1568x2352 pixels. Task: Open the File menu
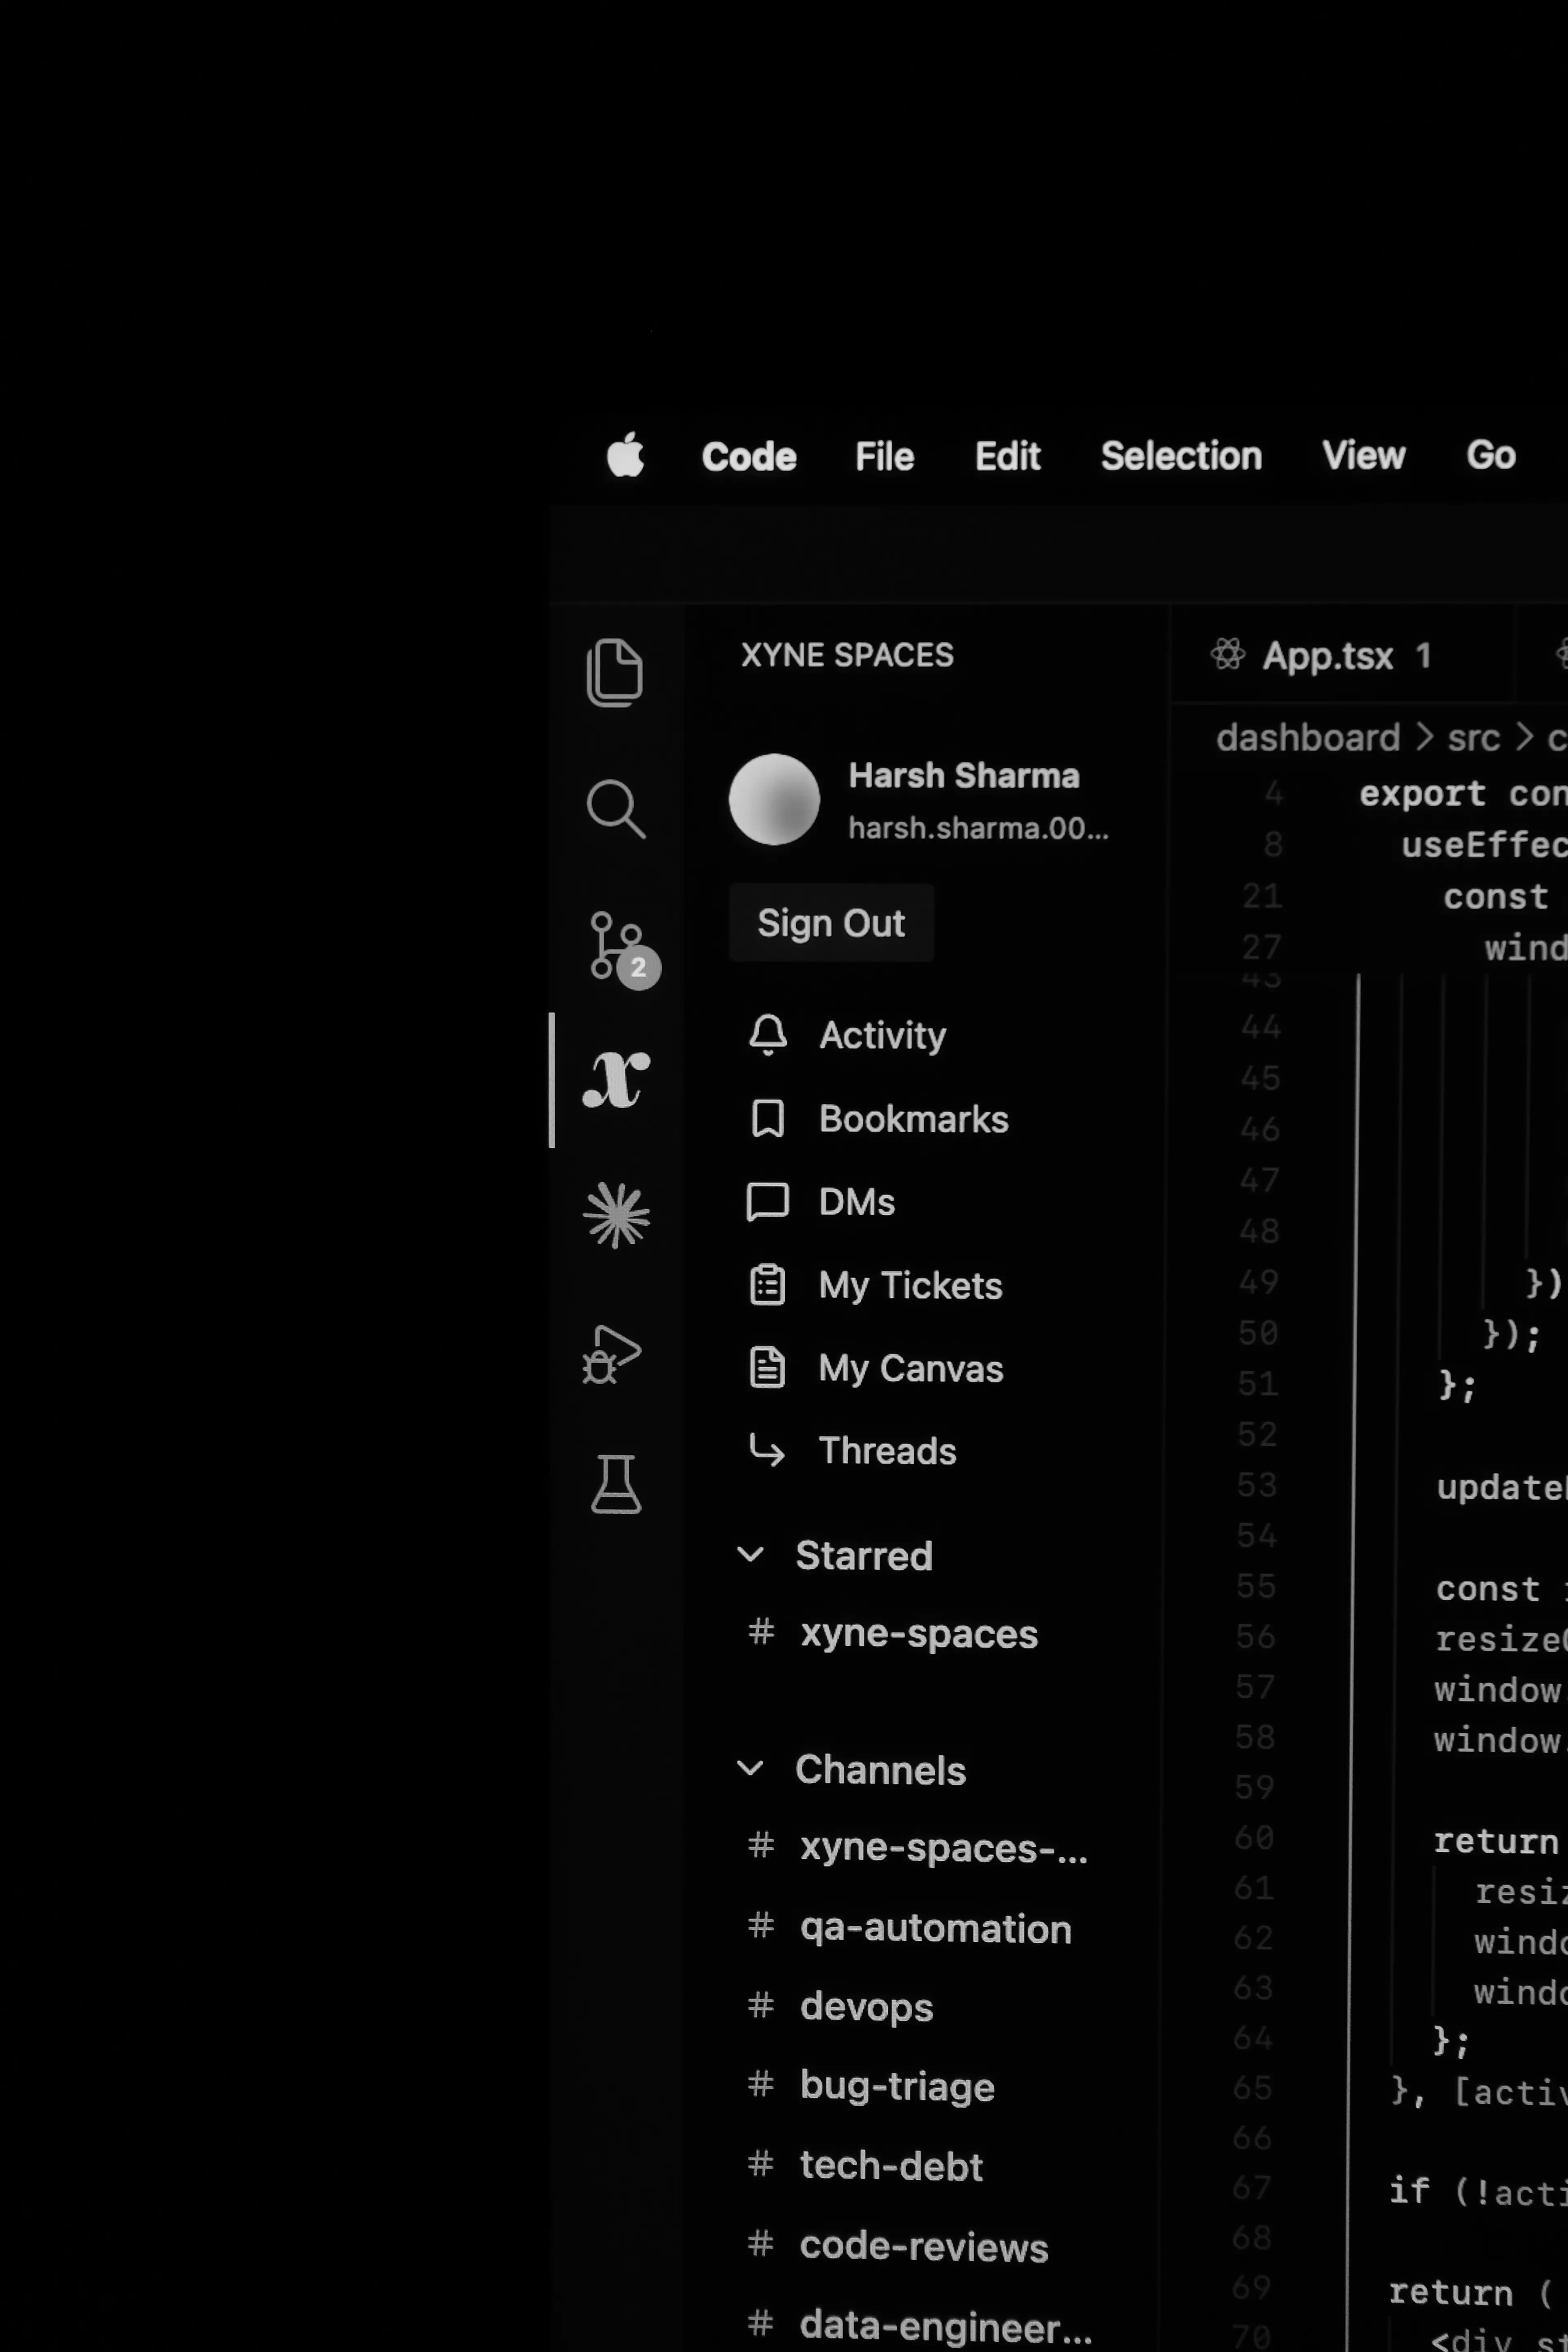tap(885, 457)
